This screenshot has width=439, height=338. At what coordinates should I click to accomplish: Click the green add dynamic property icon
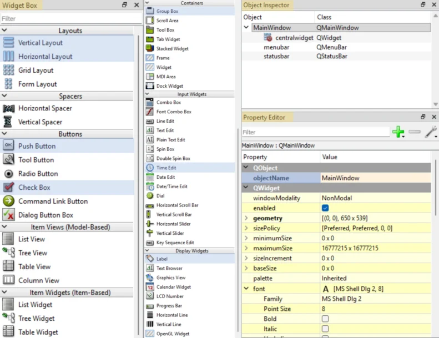398,132
